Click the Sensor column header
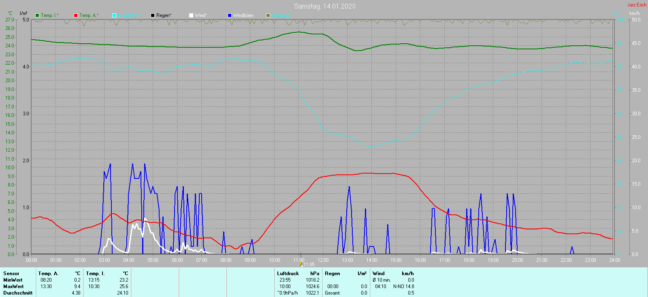The height and width of the screenshot is (297, 648). tap(11, 274)
